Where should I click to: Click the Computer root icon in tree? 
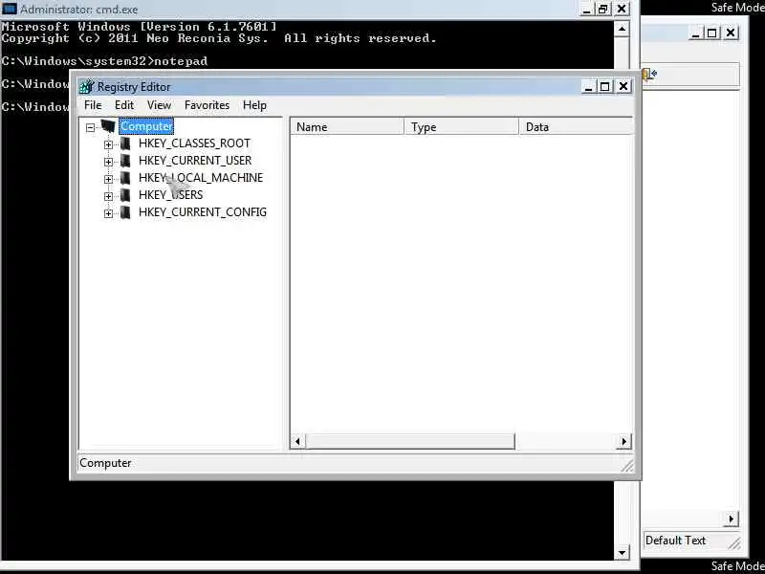[x=108, y=126]
